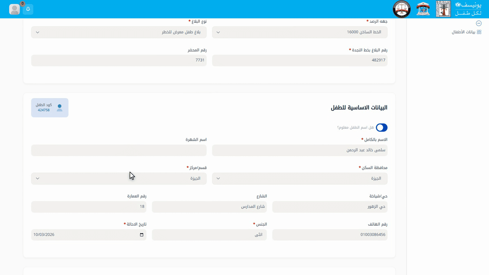Open the جهه الرصد dropdown
Image resolution: width=489 pixels, height=275 pixels.
pyautogui.click(x=300, y=32)
